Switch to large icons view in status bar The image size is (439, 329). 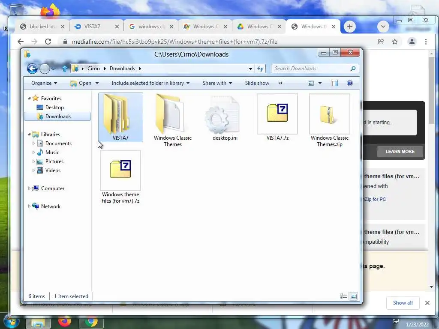coord(354,296)
